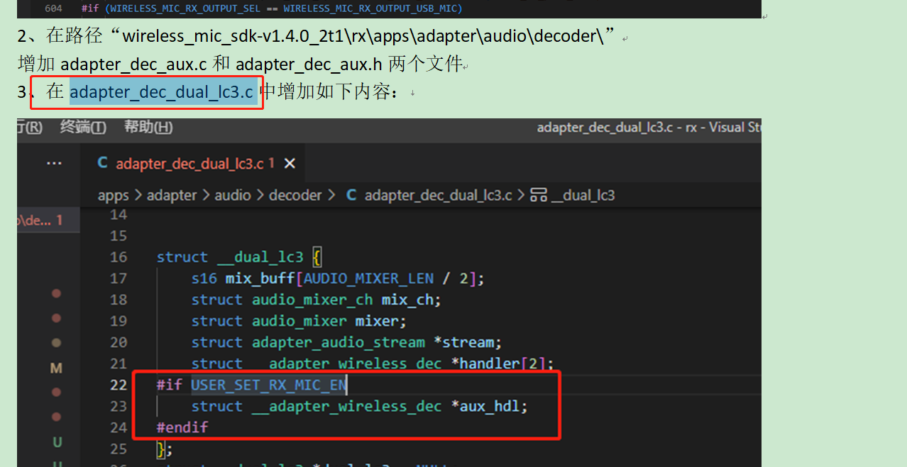907x467 pixels.
Task: Click line number 22 in the gutter
Action: (119, 385)
